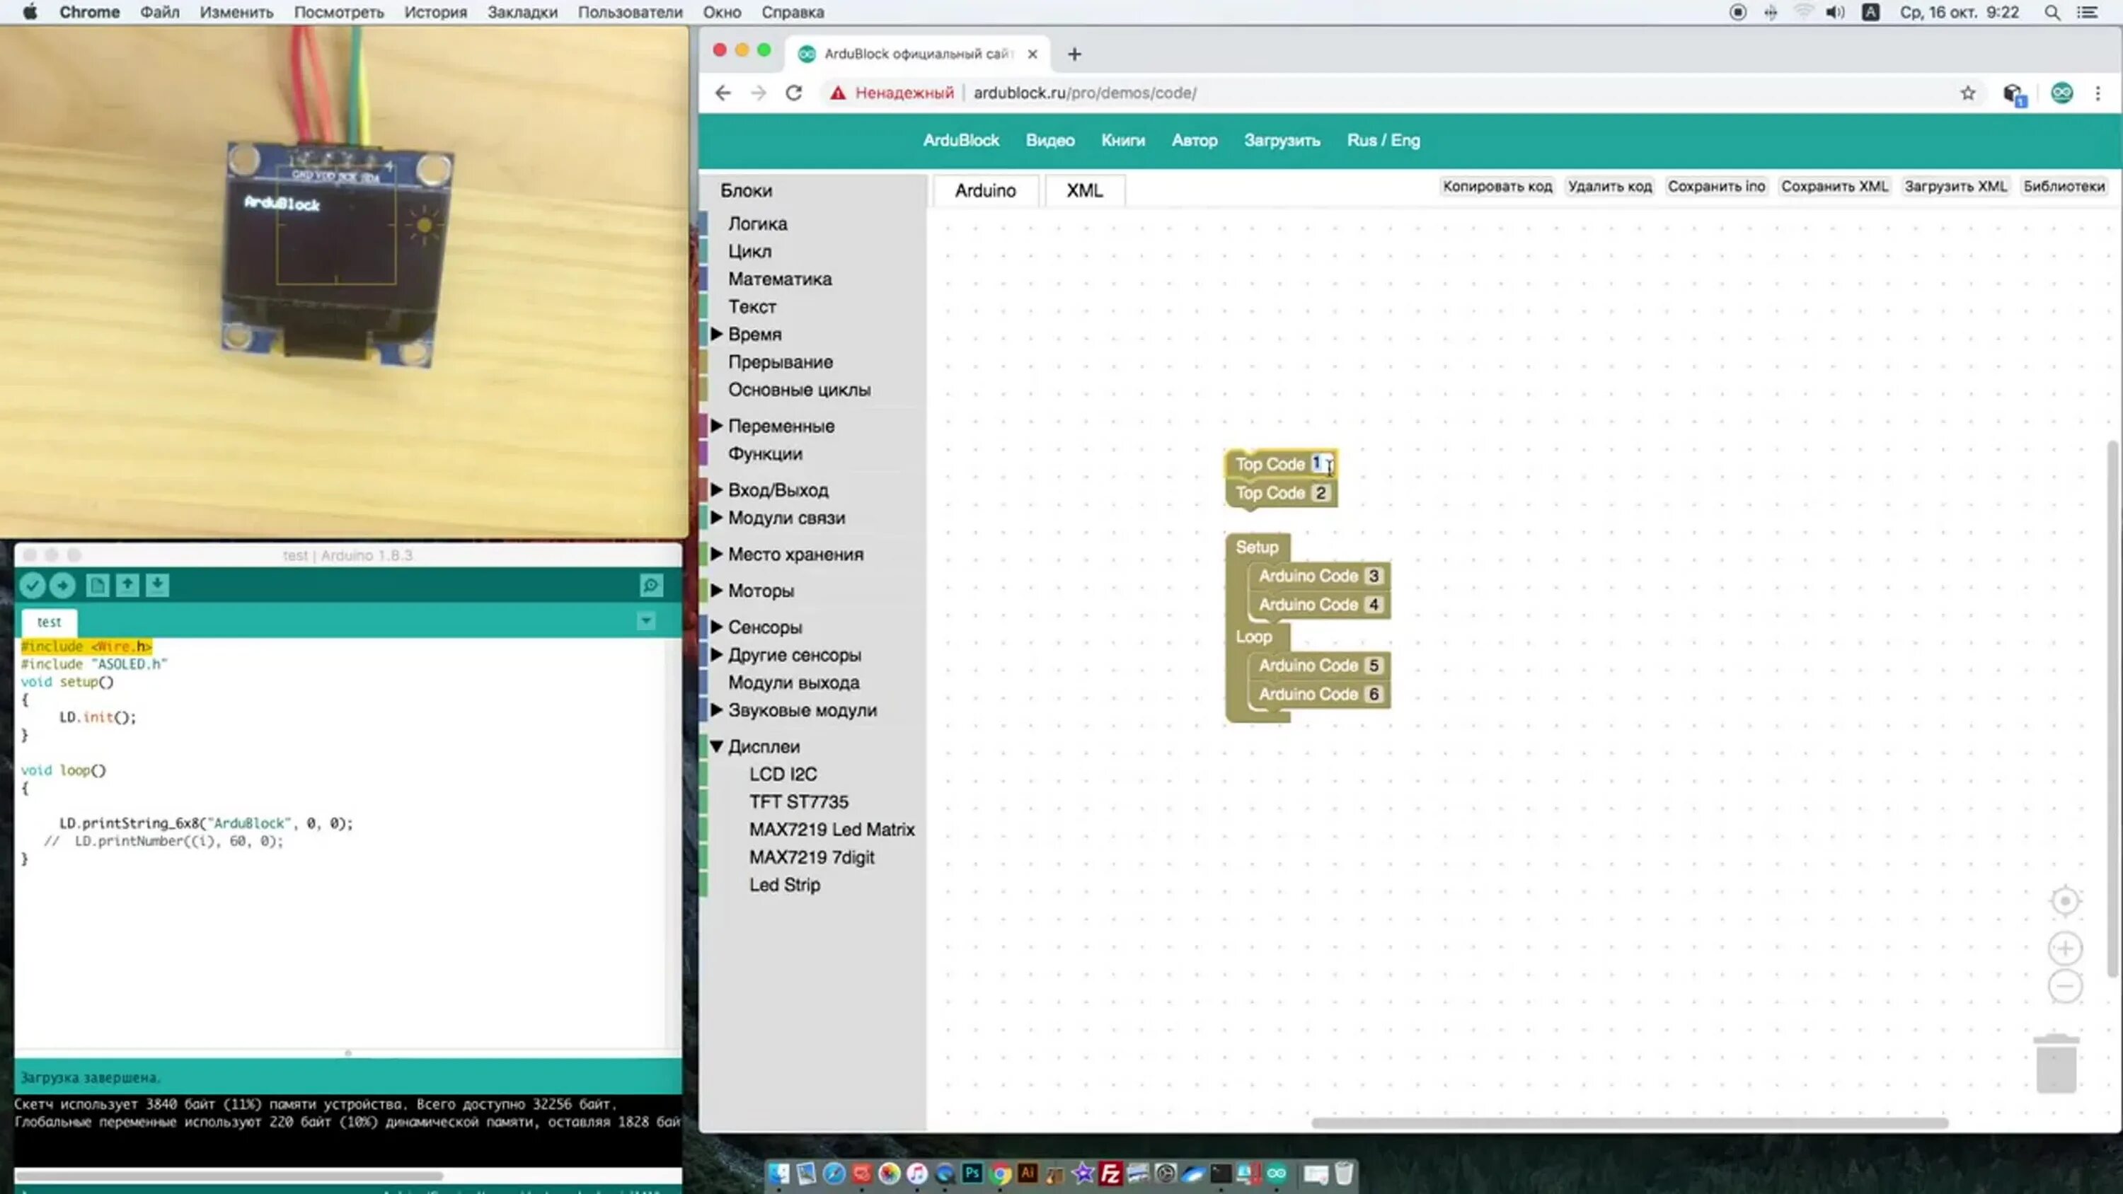This screenshot has height=1194, width=2123.
Task: Expand the Время category
Action: point(716,334)
